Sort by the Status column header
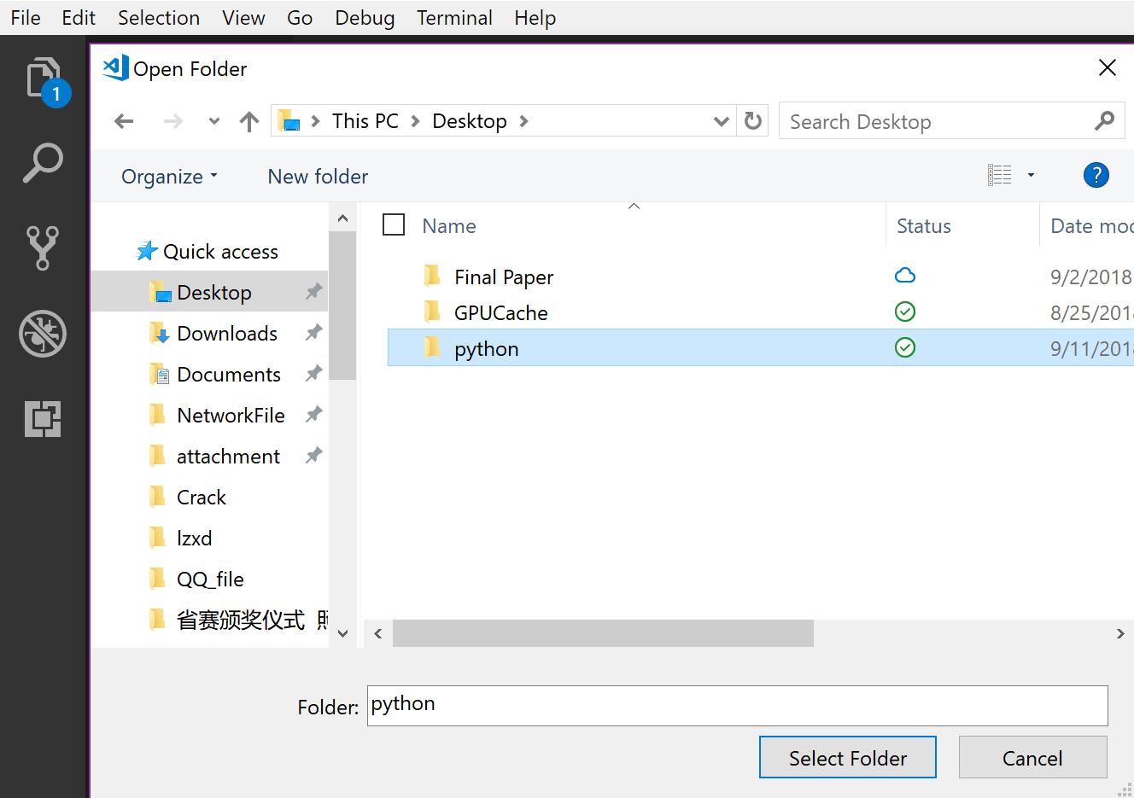 point(924,225)
